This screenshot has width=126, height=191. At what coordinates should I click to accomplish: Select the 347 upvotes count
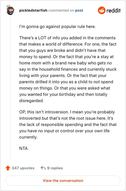click(23, 168)
